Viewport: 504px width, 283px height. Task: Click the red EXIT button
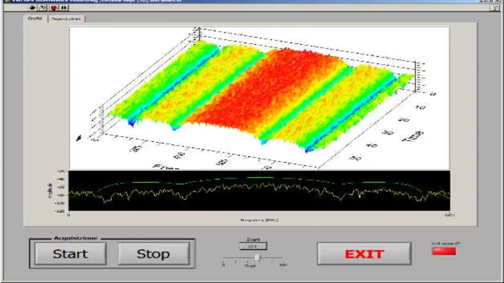pyautogui.click(x=364, y=254)
